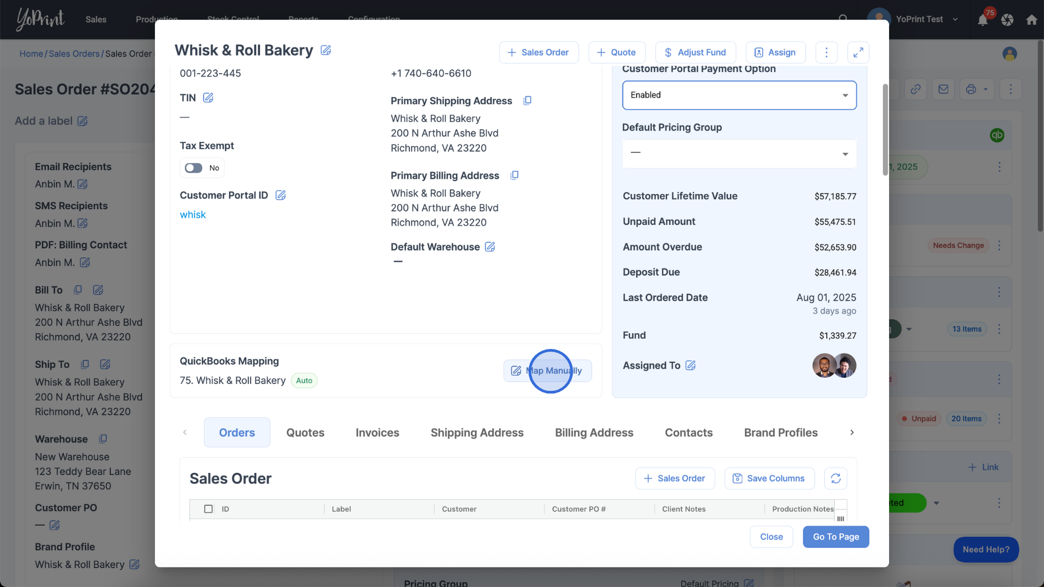
Task: Expand the customer modal to full screen
Action: point(858,53)
